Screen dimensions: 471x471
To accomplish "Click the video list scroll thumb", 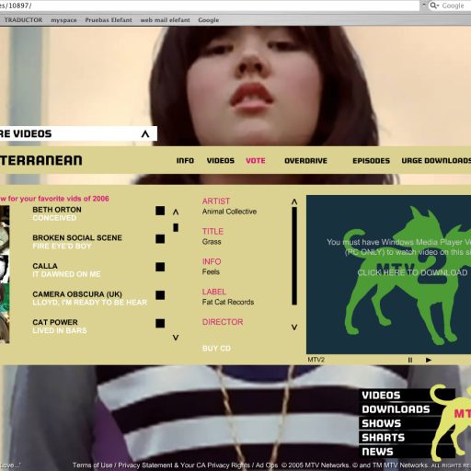I will [176, 227].
